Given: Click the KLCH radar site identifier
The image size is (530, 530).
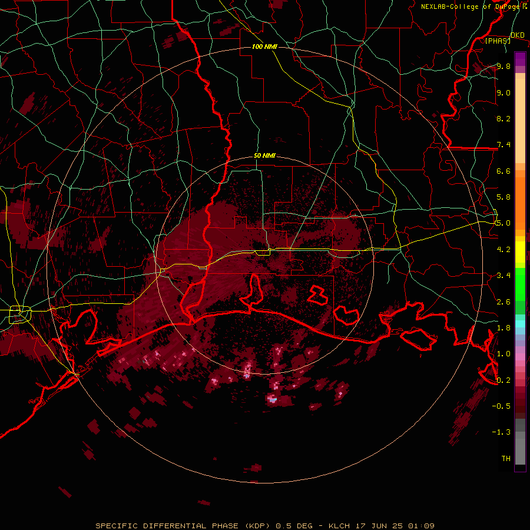Looking at the screenshot, I should tap(339, 526).
